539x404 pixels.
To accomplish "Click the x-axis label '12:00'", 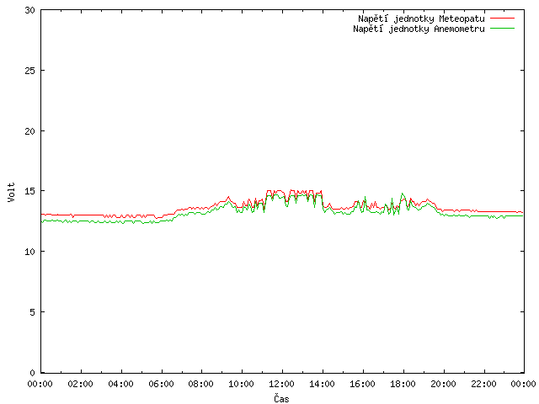I will (x=281, y=384).
